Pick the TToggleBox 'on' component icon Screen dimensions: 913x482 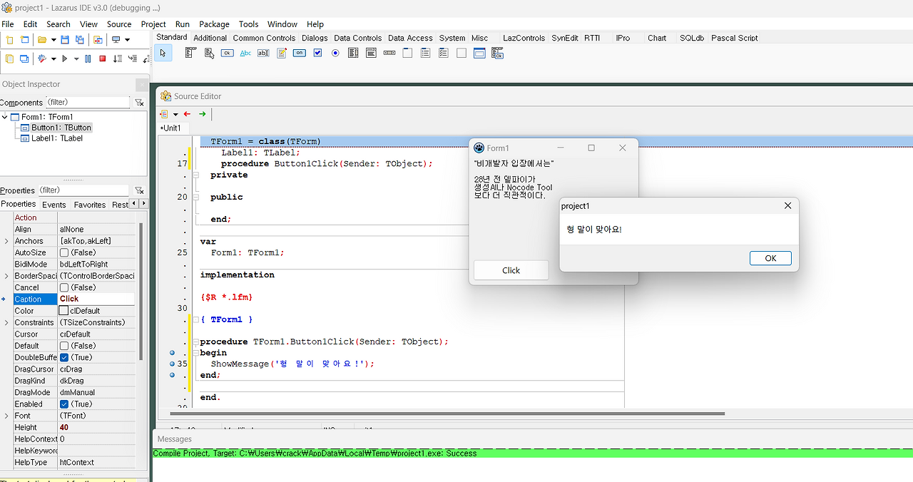point(300,53)
